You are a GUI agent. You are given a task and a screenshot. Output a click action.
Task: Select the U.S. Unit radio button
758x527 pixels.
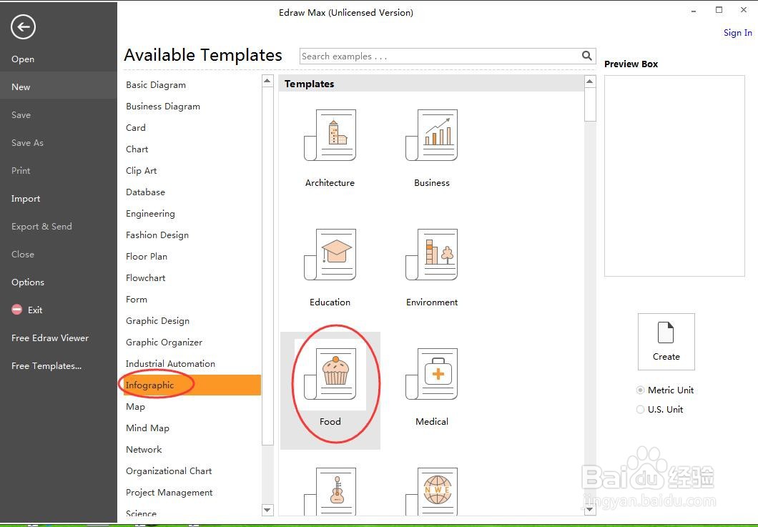pyautogui.click(x=640, y=410)
